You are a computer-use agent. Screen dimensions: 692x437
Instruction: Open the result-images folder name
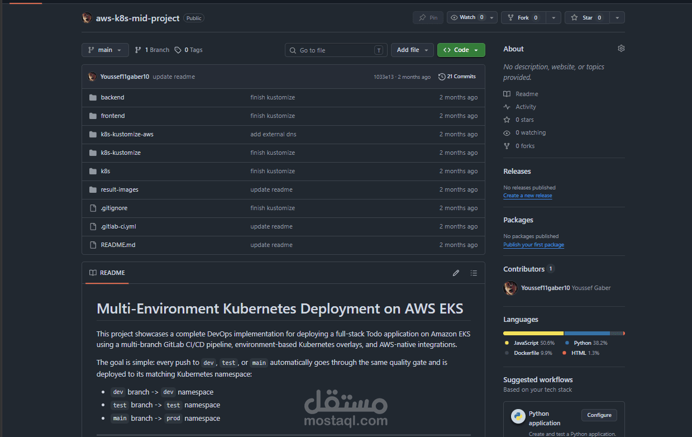coord(120,189)
